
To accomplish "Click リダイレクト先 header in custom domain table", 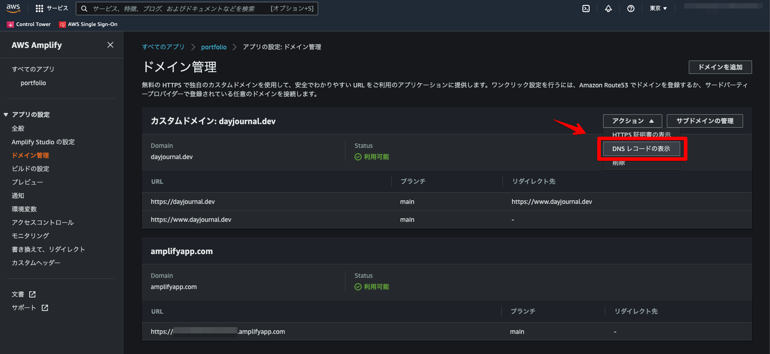I will click(534, 181).
